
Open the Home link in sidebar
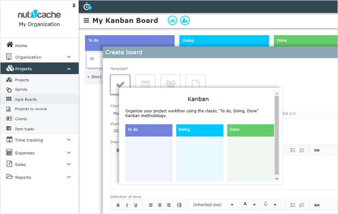pos(21,45)
